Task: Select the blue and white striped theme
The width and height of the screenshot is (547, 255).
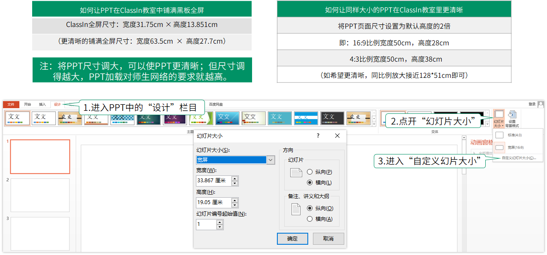Action: tap(306, 118)
